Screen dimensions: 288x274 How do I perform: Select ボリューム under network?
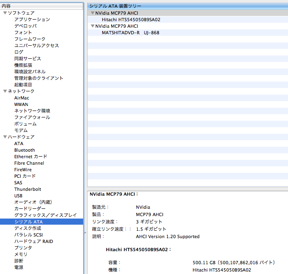tap(26, 124)
